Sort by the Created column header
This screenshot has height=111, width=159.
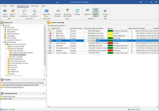click(146, 28)
